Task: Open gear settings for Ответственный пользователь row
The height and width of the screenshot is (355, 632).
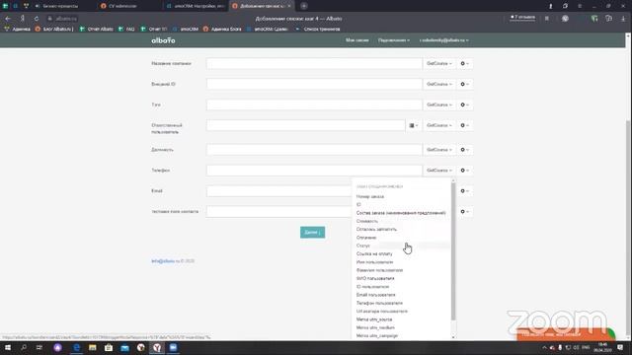Action: [464, 125]
